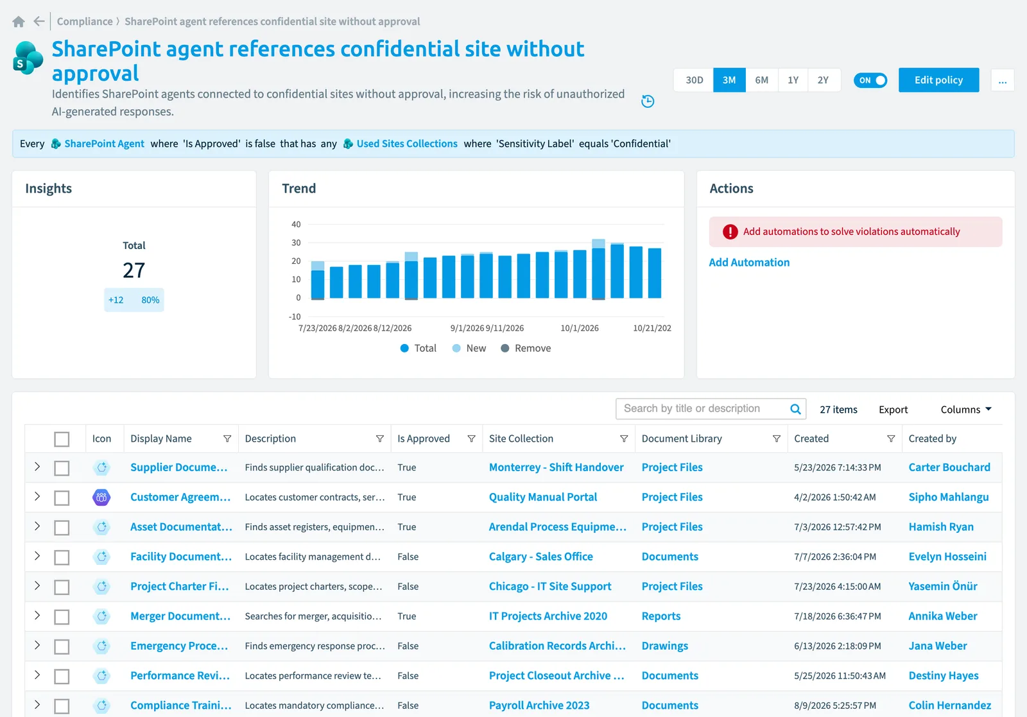The height and width of the screenshot is (717, 1027).
Task: Toggle the policy ON switch
Action: [870, 80]
